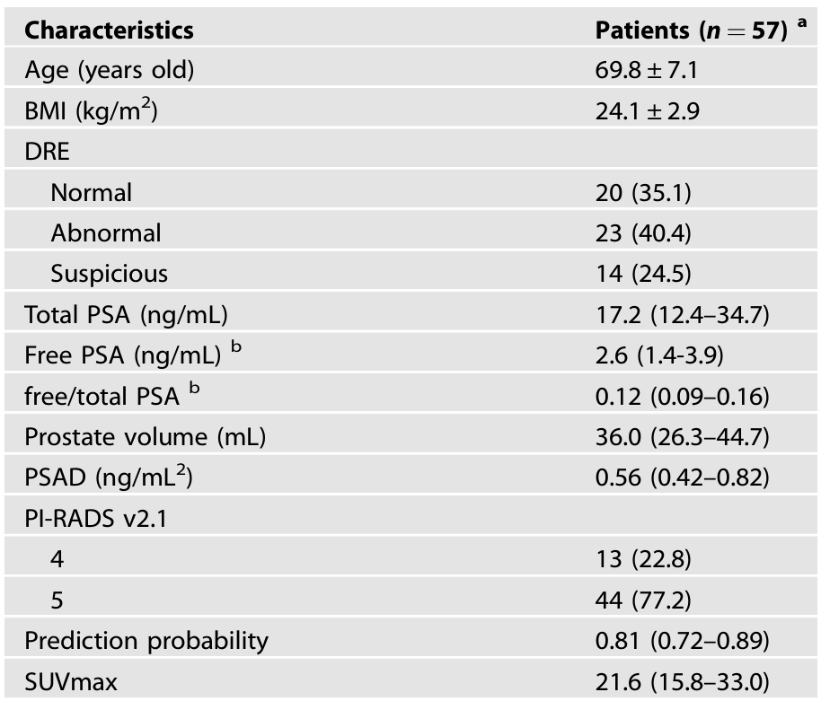Image resolution: width=821 pixels, height=701 pixels.
Task: Select the Patients (n = 57) header
Action: 691,31
